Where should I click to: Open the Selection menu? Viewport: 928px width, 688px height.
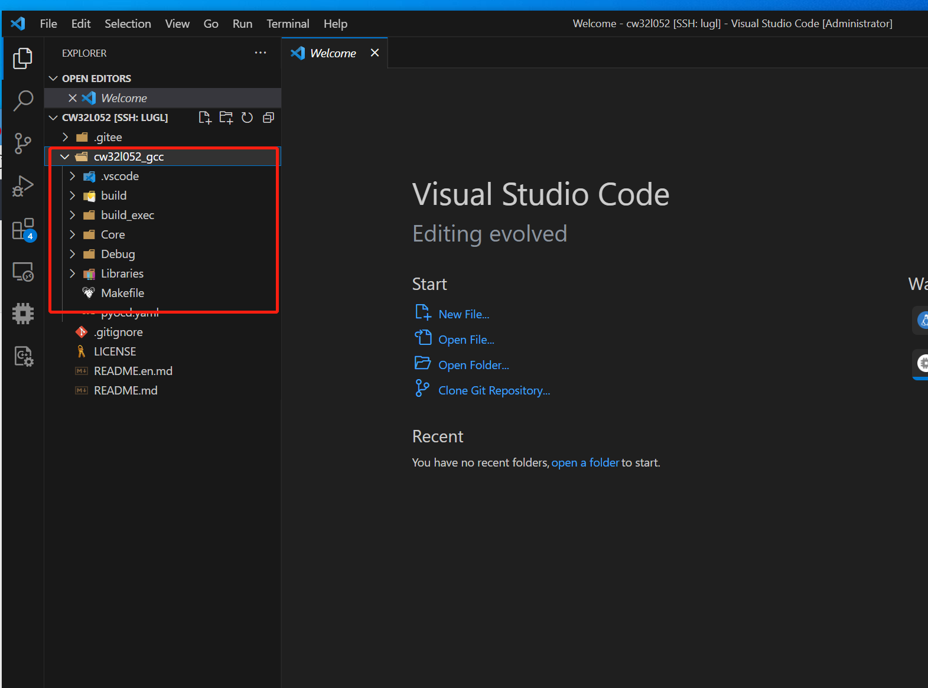128,24
